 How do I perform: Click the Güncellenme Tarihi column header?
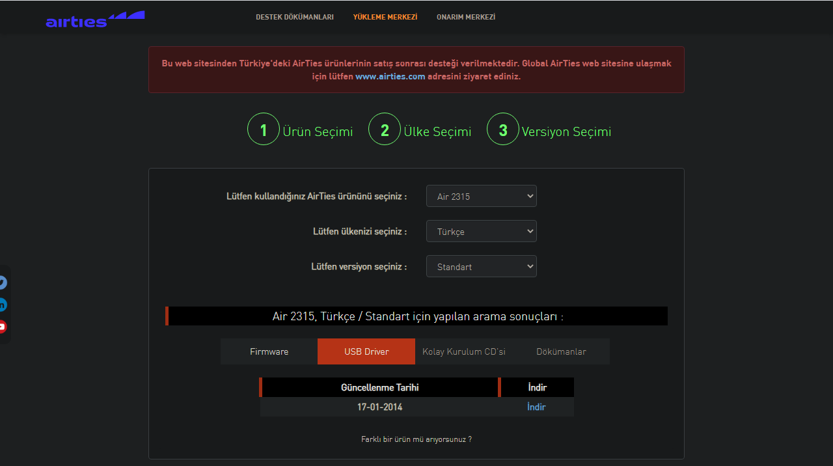click(x=380, y=387)
